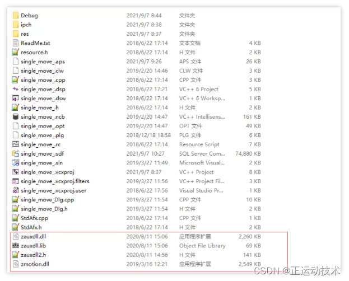Select file name single_move_.sdf
Viewport: 349px width, 281px height.
click(x=42, y=154)
